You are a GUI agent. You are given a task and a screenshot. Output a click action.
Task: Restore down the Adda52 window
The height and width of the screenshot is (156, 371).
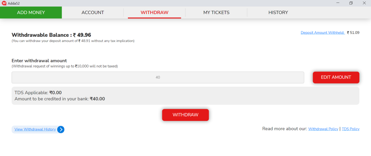pos(351,3)
